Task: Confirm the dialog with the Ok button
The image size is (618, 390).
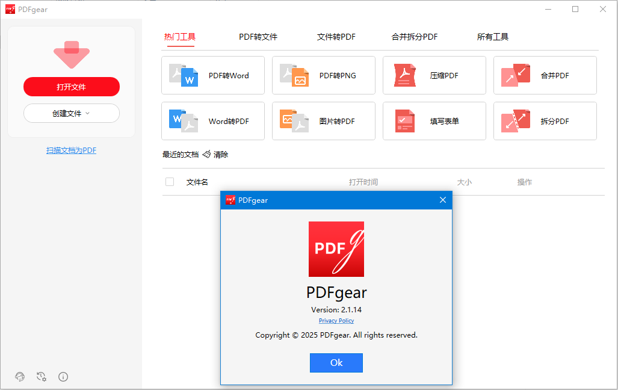Action: coord(336,362)
